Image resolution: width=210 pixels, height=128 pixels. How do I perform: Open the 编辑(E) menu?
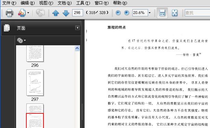coord(28,3)
